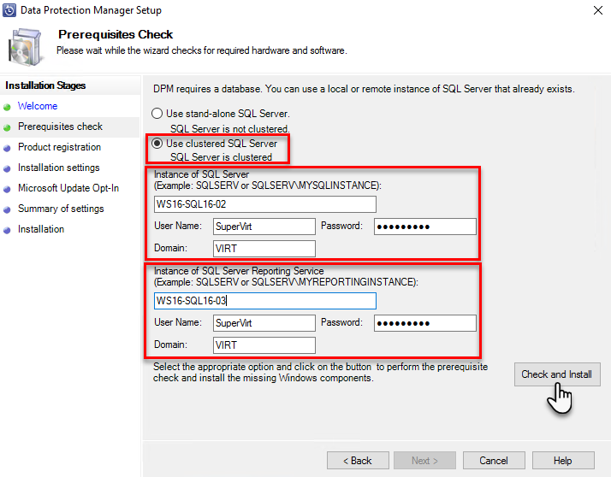This screenshot has height=477, width=611.
Task: Select the Microsoft Update Opt-In stage
Action: (x=68, y=188)
